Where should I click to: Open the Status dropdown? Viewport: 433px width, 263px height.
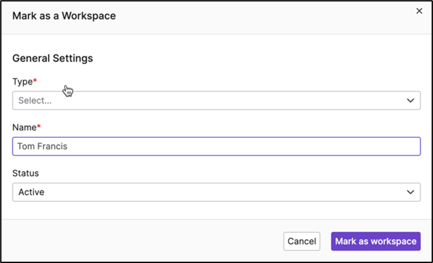tap(216, 192)
